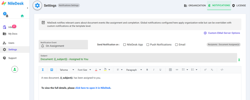Click the 'click here to open it in NileDesk' link
Screen dimensions: 250x100
[93, 88]
